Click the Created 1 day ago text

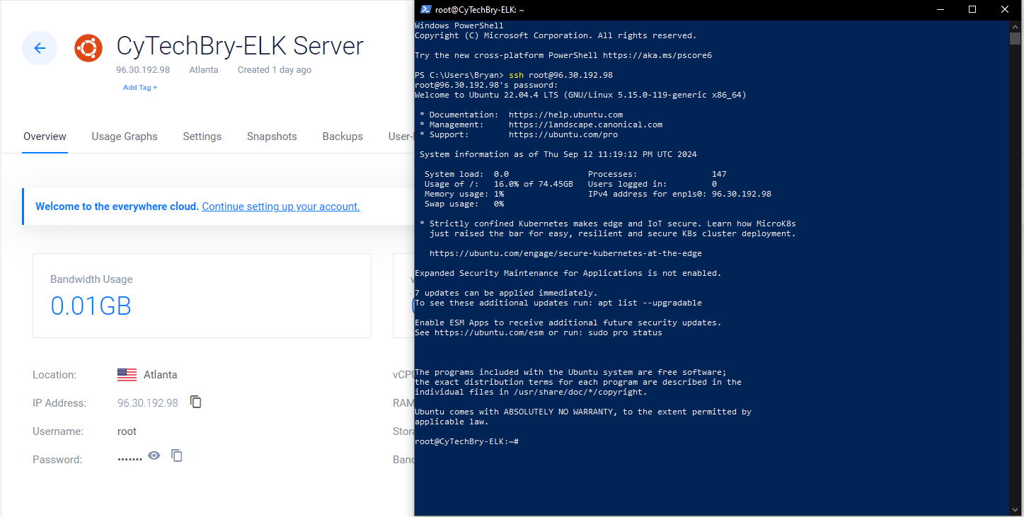[x=275, y=70]
